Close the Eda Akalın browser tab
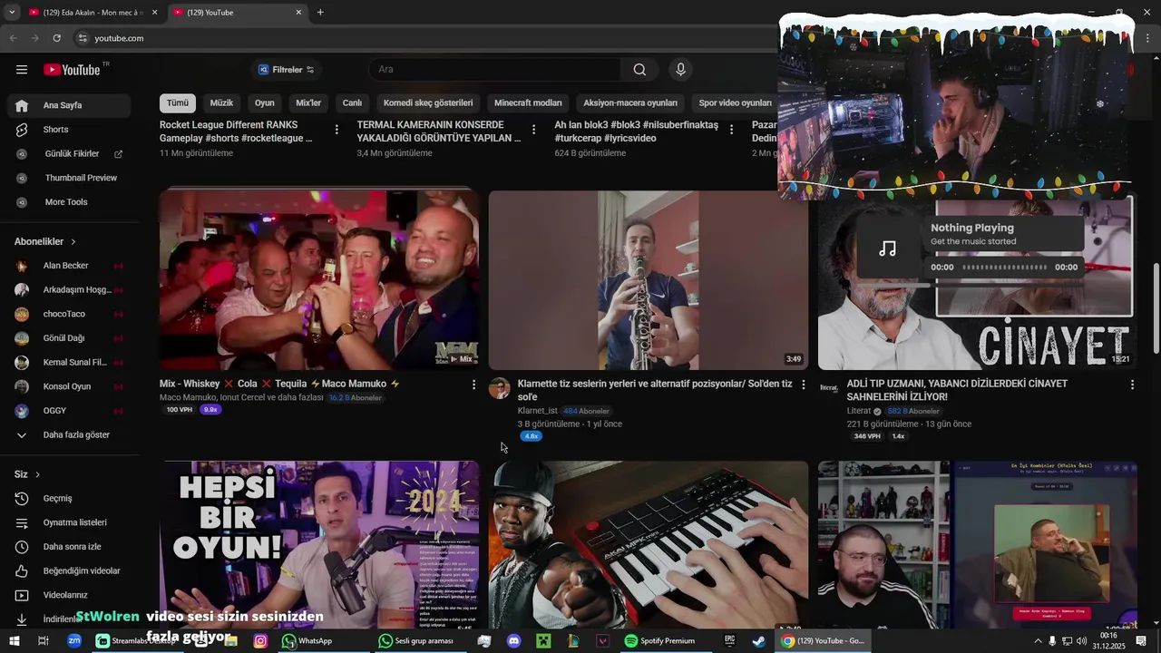 tap(154, 12)
